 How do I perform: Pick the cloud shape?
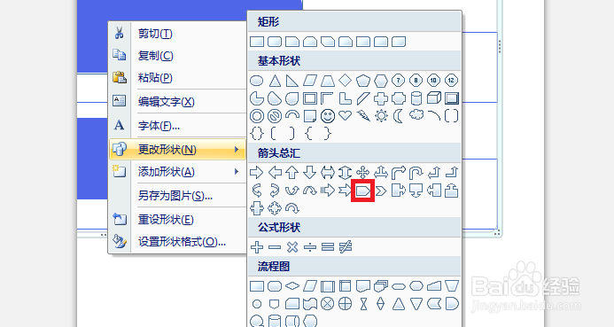tap(416, 115)
